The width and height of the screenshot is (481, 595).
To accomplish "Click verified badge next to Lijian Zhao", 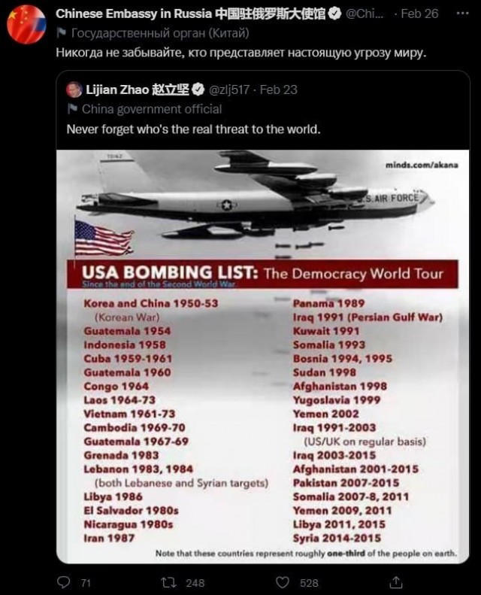I will tap(198, 90).
